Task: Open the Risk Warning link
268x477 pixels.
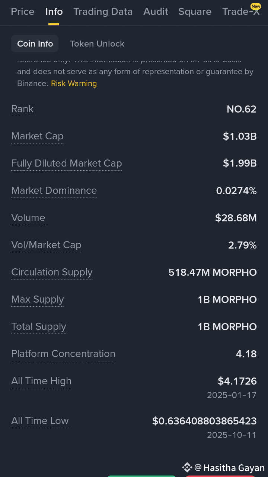Action: 74,83
